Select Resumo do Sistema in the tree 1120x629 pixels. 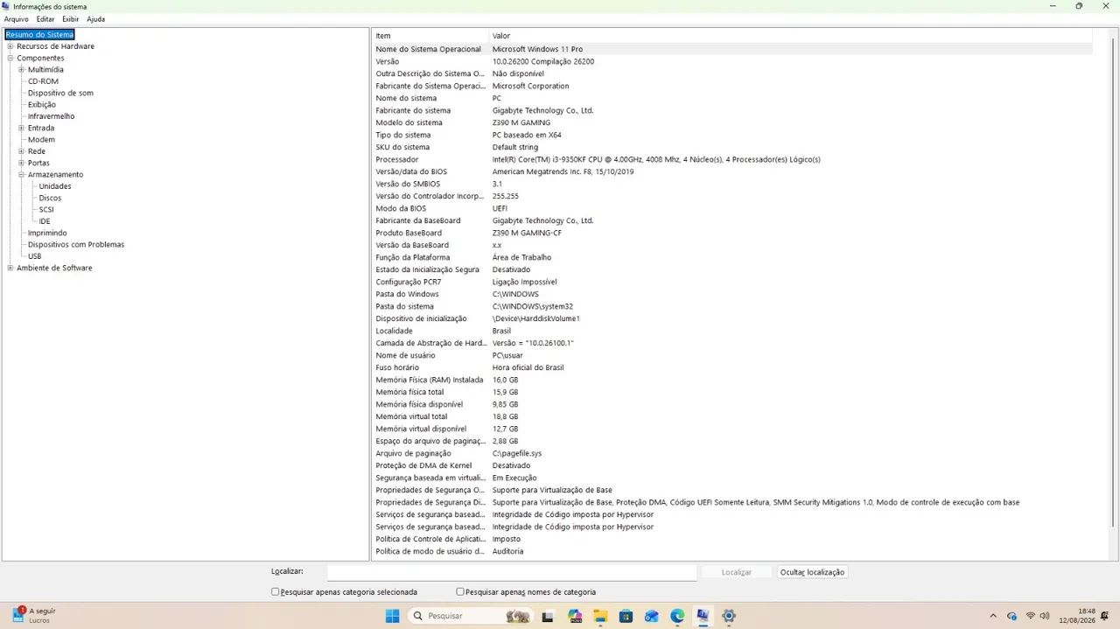click(39, 35)
